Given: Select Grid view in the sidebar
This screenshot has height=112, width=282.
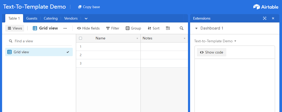Looking at the screenshot, I should [x=39, y=52].
